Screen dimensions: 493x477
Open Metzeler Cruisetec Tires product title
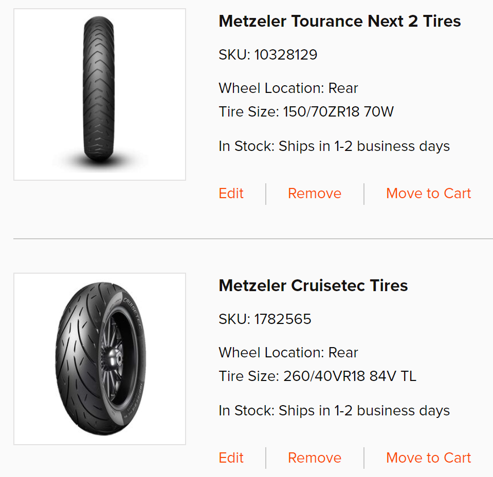click(313, 285)
